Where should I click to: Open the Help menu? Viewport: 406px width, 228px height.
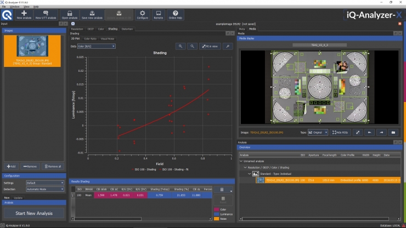pos(36,7)
